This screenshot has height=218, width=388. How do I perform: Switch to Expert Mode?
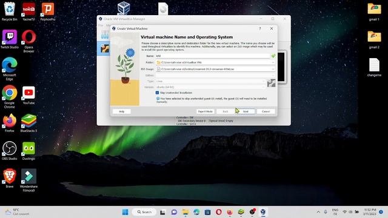pyautogui.click(x=206, y=111)
